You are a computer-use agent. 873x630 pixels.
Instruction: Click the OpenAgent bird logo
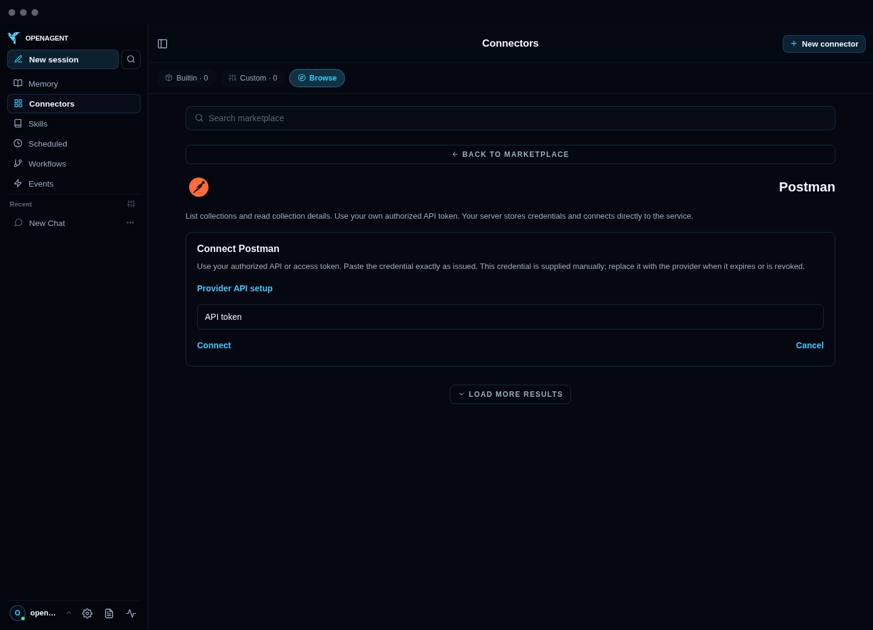13,38
